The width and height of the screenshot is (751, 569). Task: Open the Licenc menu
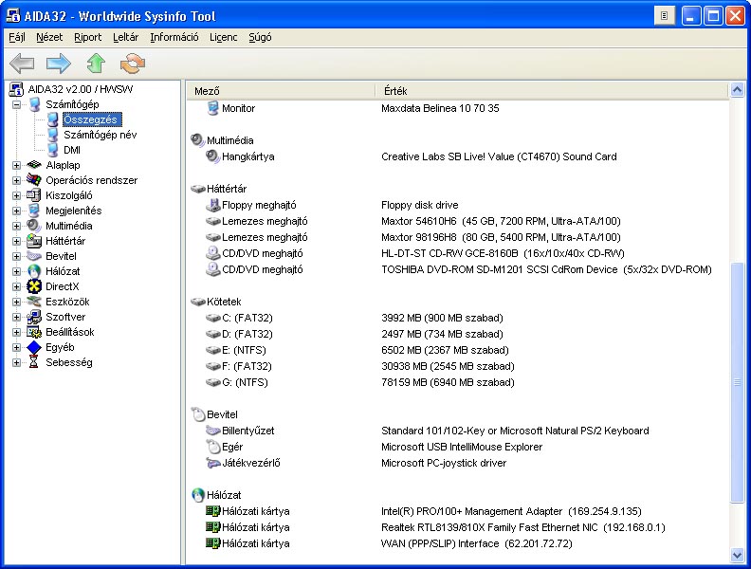click(223, 37)
